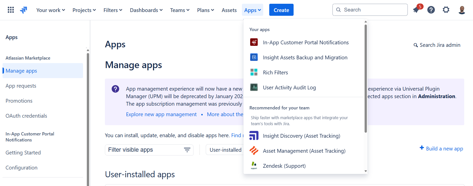
Task: Focus the top Search field
Action: pos(370,10)
